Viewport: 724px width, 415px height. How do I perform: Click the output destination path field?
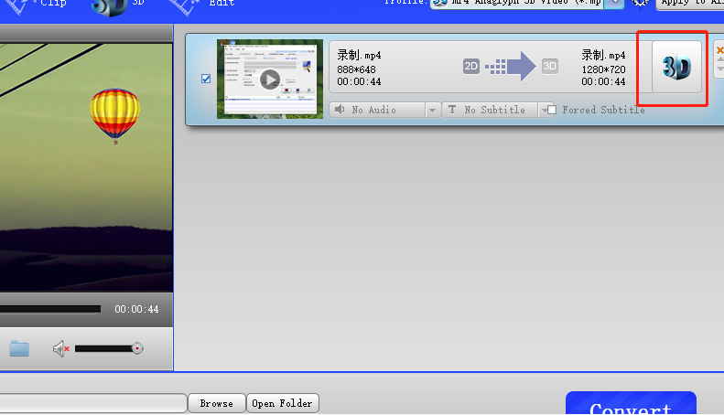[93, 403]
